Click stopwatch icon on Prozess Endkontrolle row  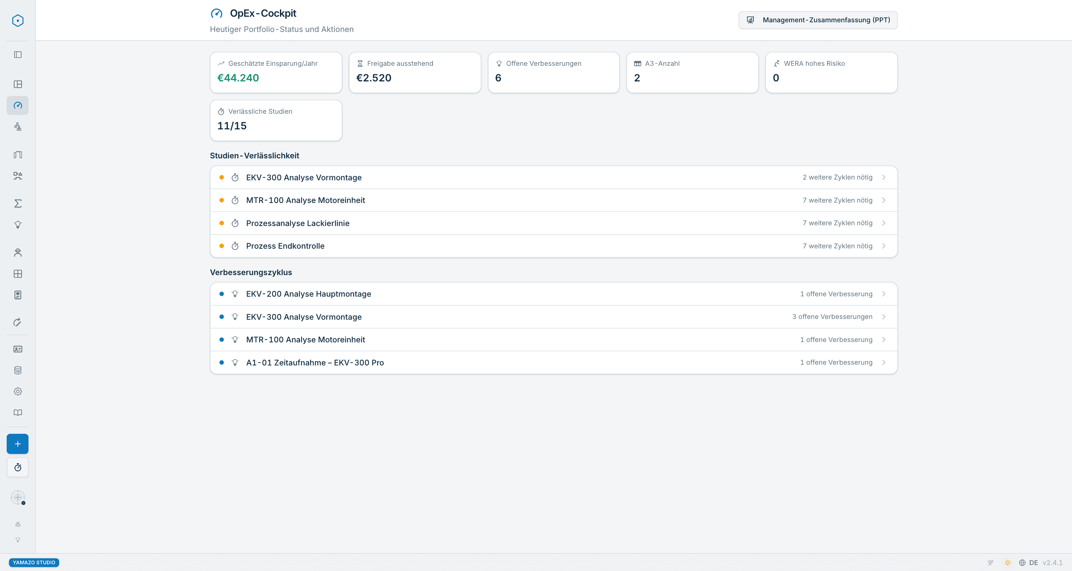click(235, 246)
